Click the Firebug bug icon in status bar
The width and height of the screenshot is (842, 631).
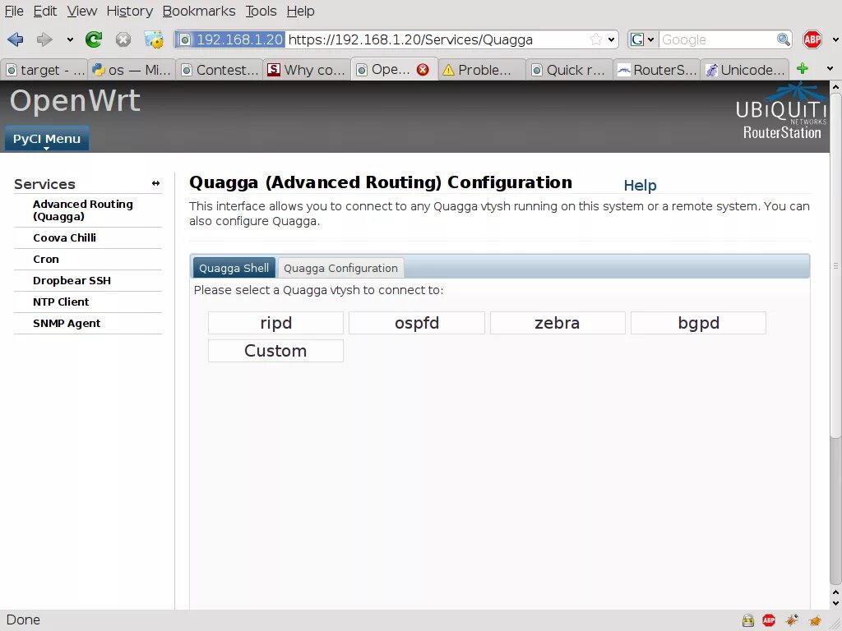[x=792, y=620]
